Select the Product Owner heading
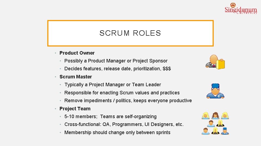Screen dimensions: 261x146 [x=77, y=53]
